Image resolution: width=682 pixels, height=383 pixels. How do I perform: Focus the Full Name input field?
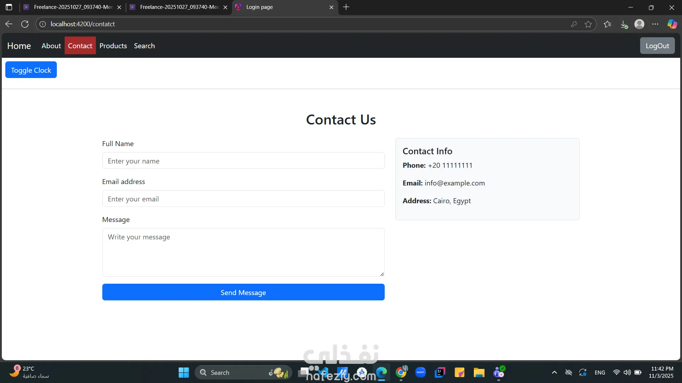click(243, 161)
